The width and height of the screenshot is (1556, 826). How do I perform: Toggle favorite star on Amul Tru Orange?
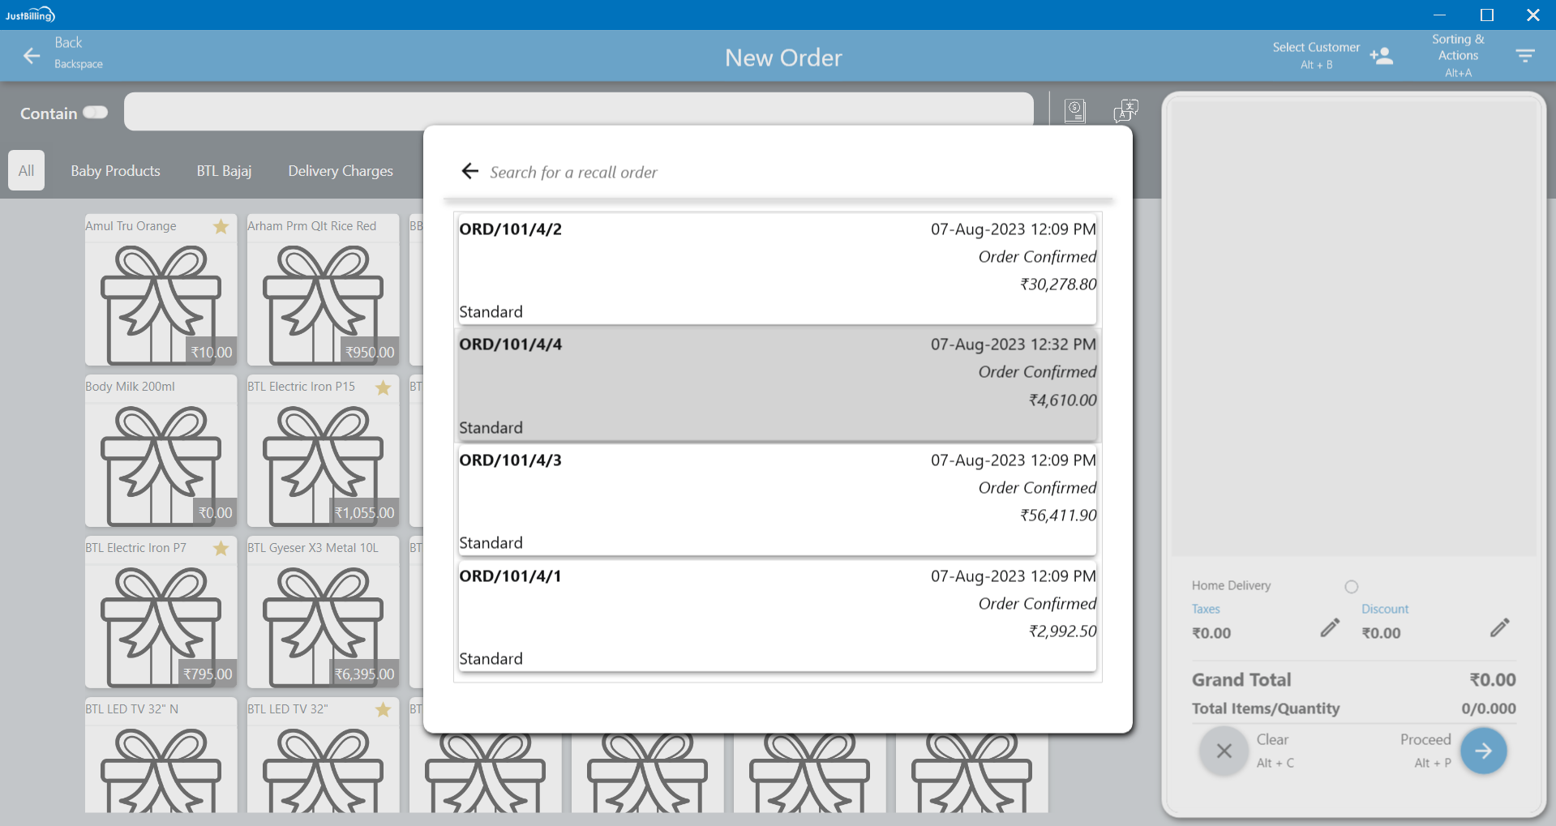221,227
